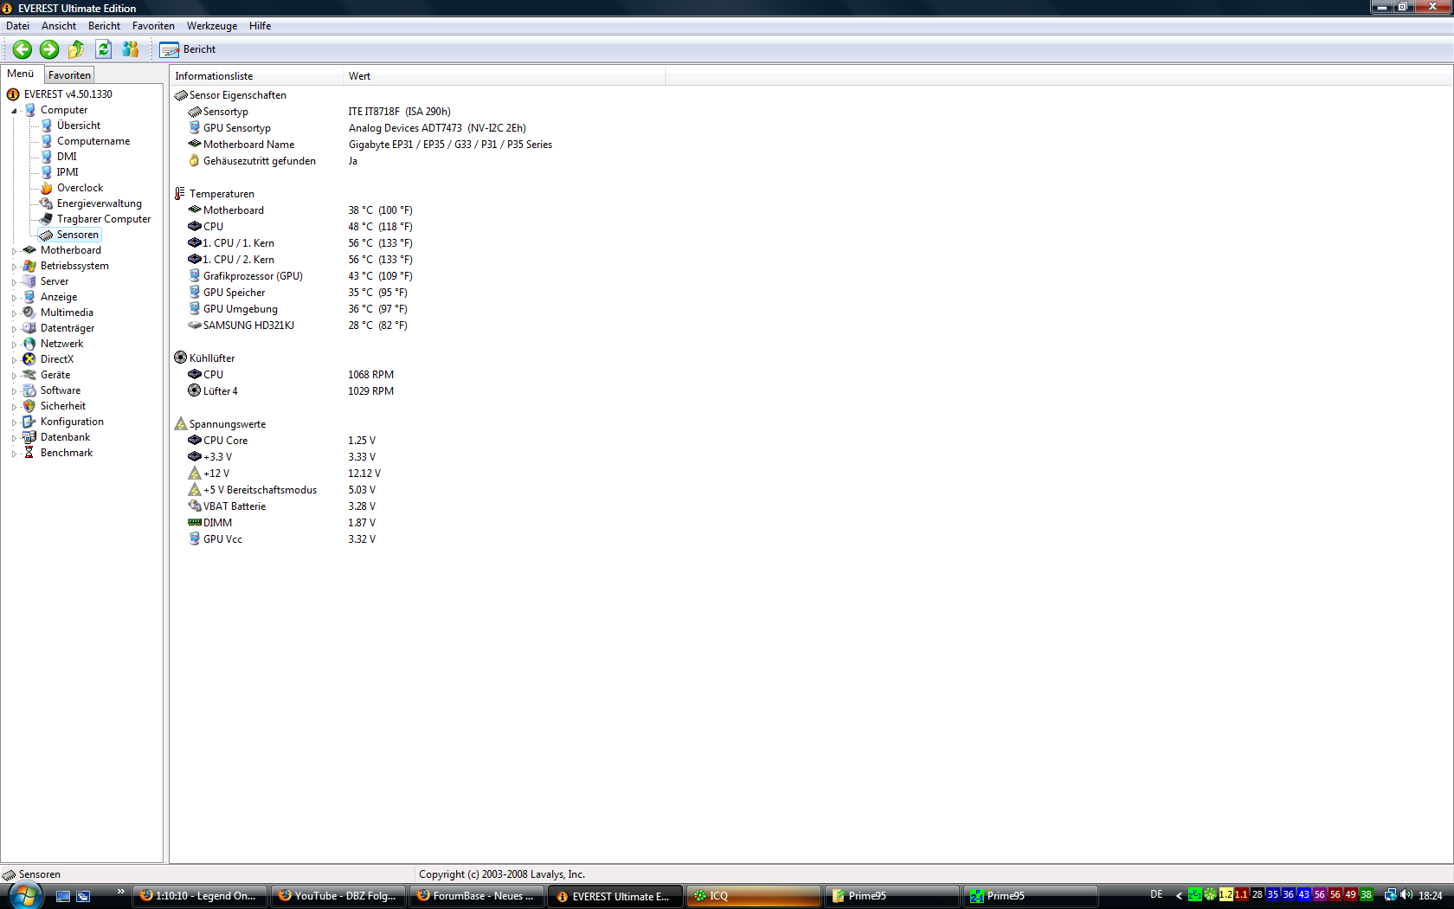
Task: Click the Up level toolbar icon
Action: coord(76,49)
